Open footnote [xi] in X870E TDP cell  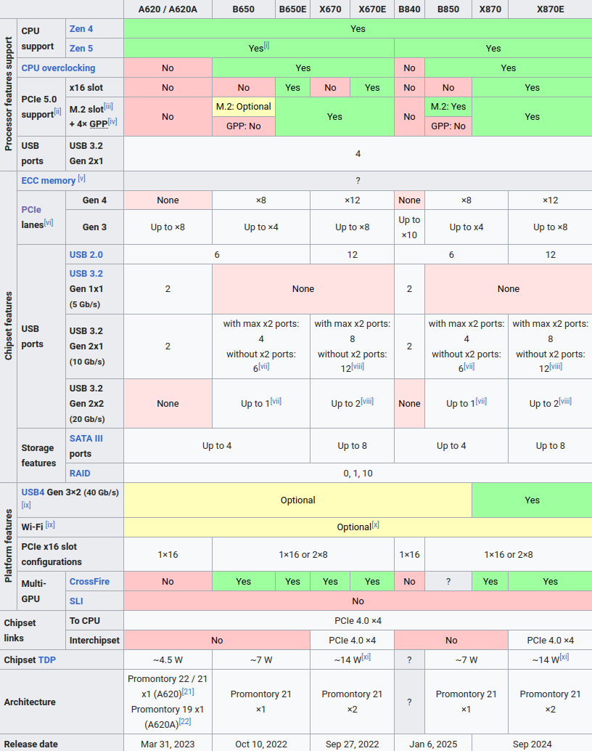[x=564, y=657]
